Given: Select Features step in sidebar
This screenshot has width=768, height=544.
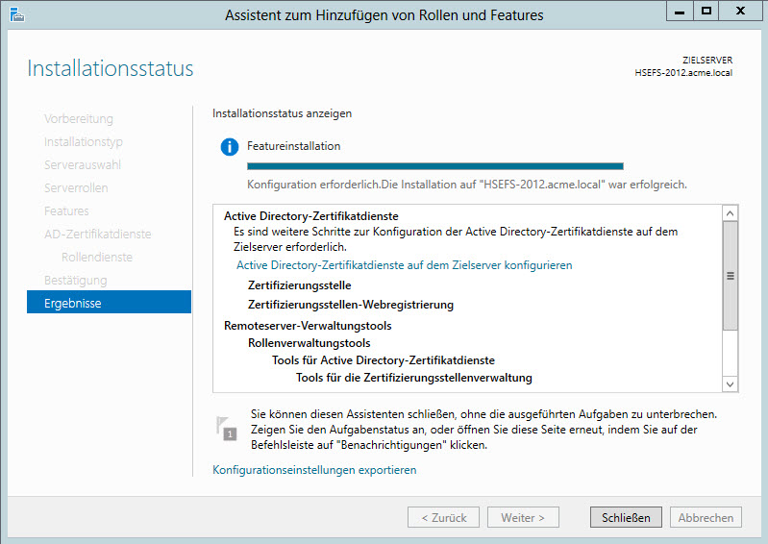Looking at the screenshot, I should tap(66, 210).
